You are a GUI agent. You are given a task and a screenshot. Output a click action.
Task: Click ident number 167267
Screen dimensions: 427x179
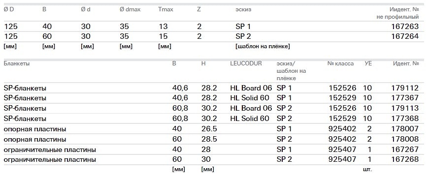point(405,149)
